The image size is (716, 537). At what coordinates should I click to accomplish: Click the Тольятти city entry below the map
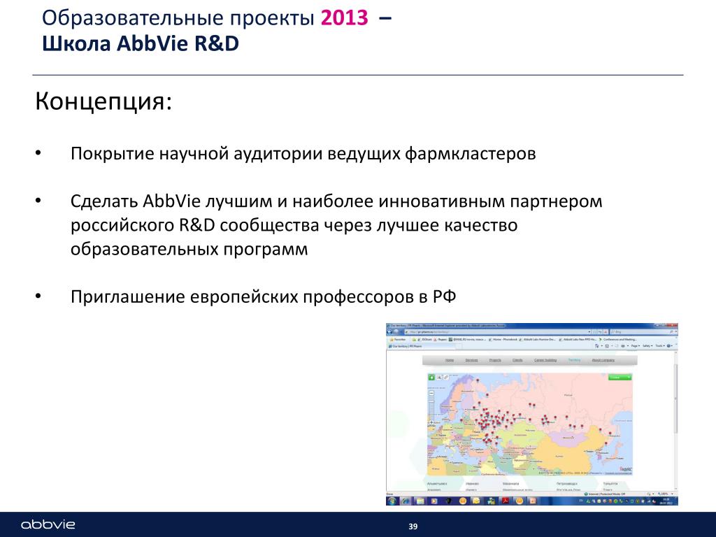610,484
